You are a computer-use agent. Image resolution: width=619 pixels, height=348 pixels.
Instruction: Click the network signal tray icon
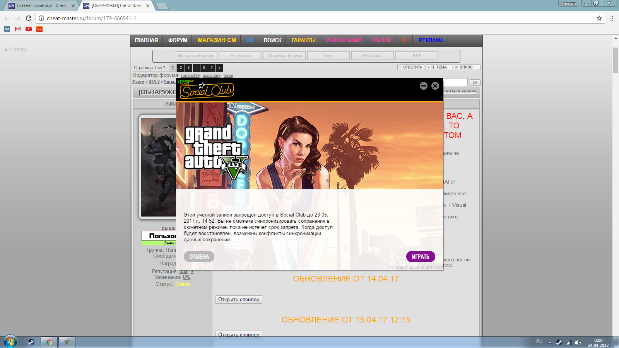click(569, 342)
